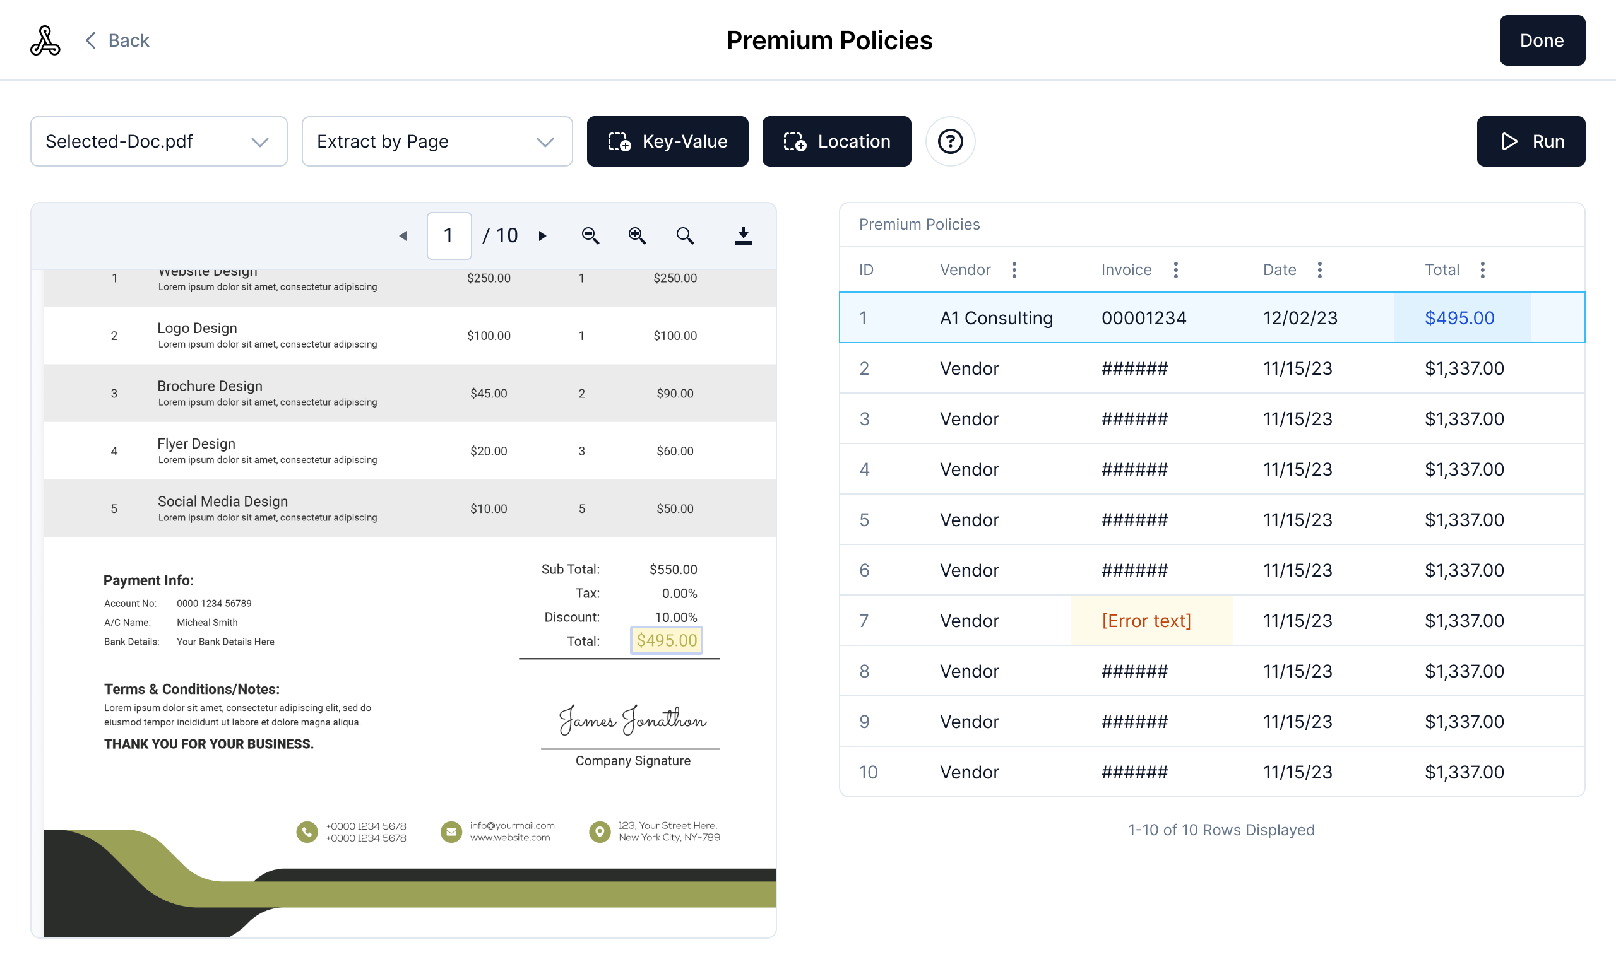Click the Key-Value button
Image resolution: width=1616 pixels, height=969 pixels.
(667, 142)
